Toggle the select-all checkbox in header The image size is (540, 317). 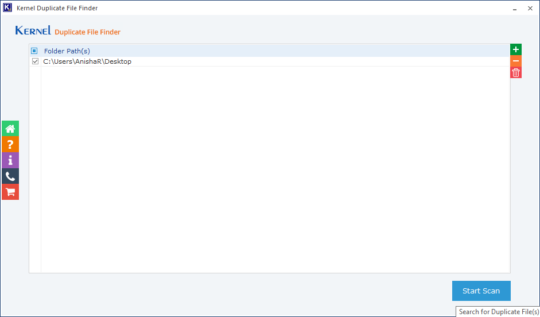click(34, 51)
